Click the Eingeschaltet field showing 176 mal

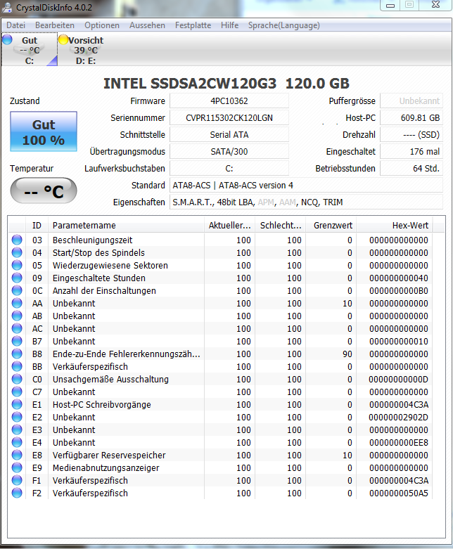click(x=411, y=151)
